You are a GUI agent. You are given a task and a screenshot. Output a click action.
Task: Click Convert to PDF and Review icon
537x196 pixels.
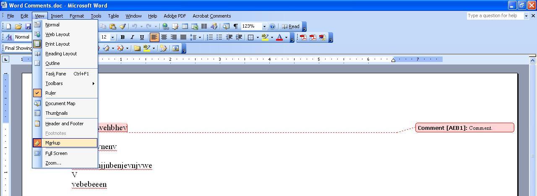coord(322,37)
